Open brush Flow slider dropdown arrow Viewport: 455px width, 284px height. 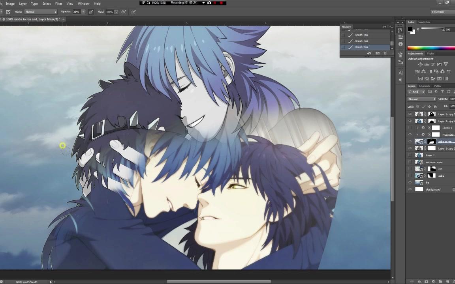117,12
